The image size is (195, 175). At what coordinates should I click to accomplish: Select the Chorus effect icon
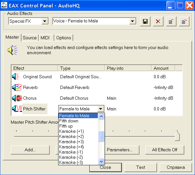coord(16,98)
